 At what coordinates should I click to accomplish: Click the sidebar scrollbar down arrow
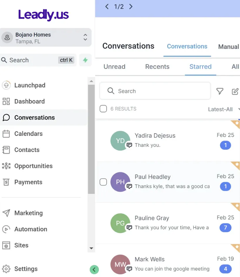pyautogui.click(x=91, y=248)
